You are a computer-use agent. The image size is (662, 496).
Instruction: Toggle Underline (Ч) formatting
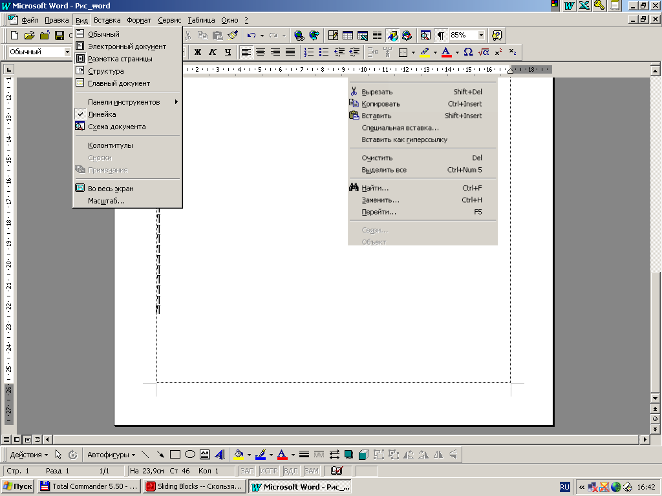[x=228, y=52]
